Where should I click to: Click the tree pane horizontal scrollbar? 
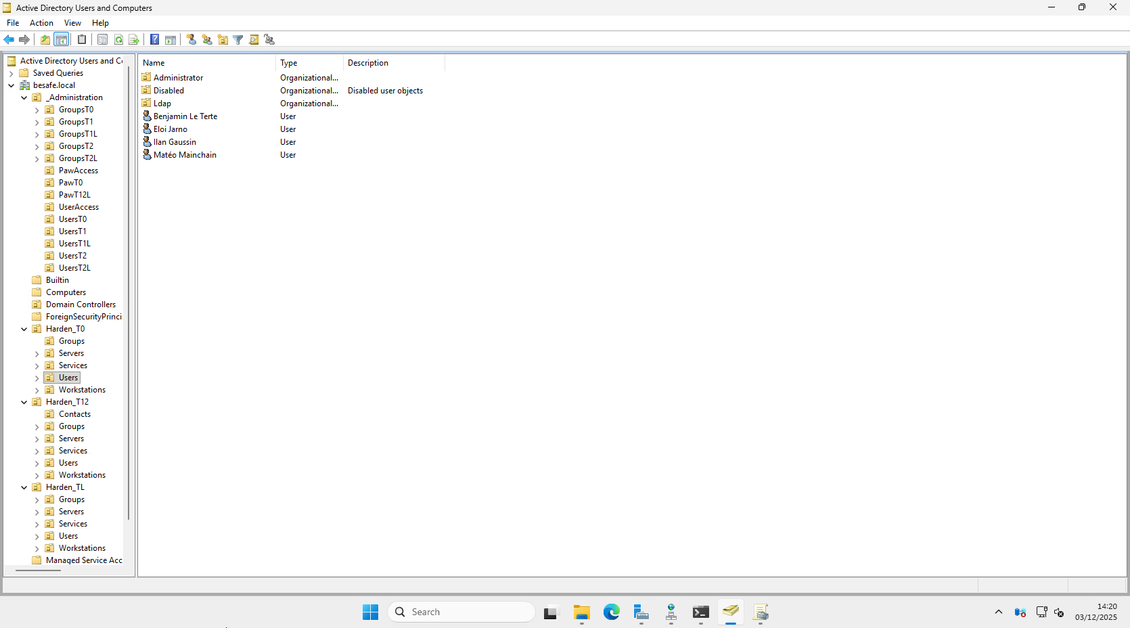(x=38, y=570)
